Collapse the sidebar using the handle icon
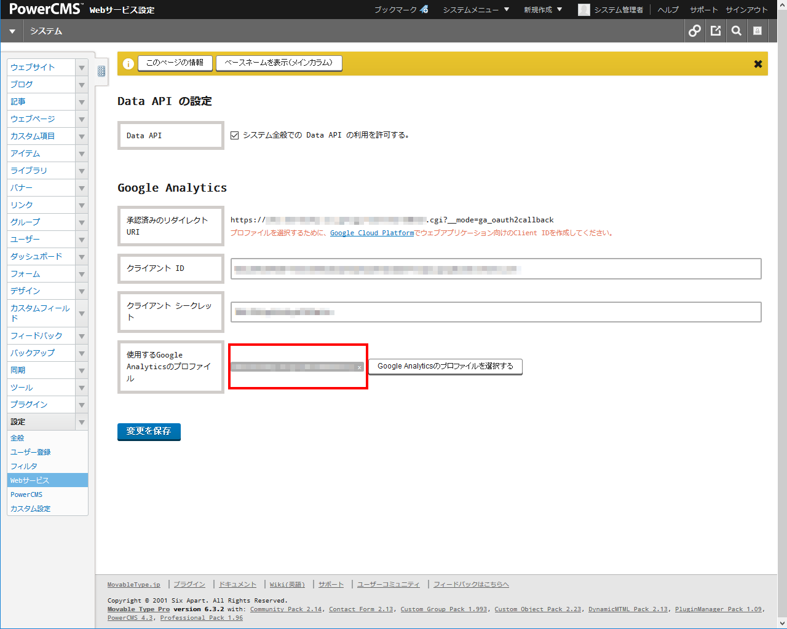 pos(101,71)
